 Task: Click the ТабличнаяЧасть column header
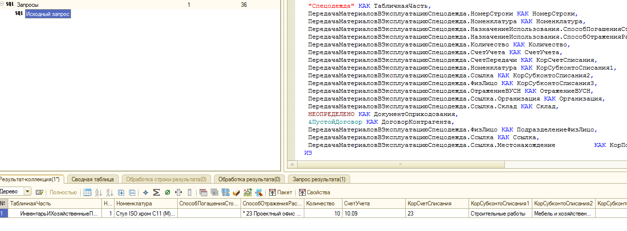pos(55,204)
